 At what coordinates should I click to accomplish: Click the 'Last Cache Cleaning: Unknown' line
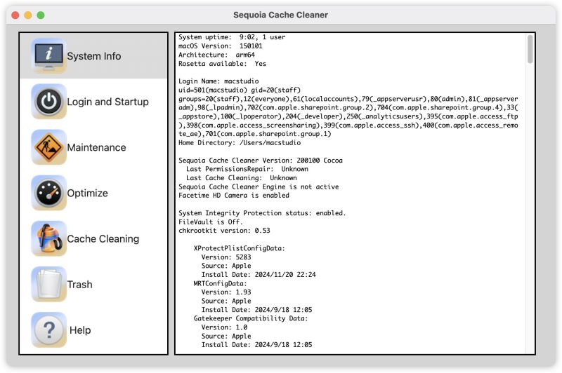[x=241, y=178]
